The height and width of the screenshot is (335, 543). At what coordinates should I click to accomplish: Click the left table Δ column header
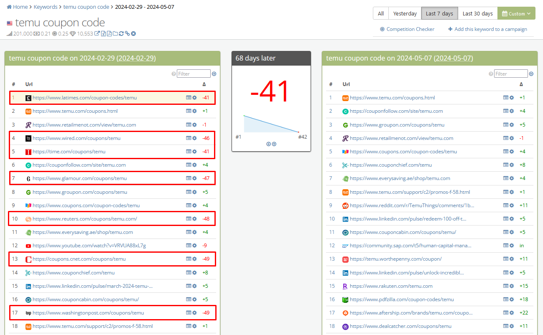pos(204,84)
